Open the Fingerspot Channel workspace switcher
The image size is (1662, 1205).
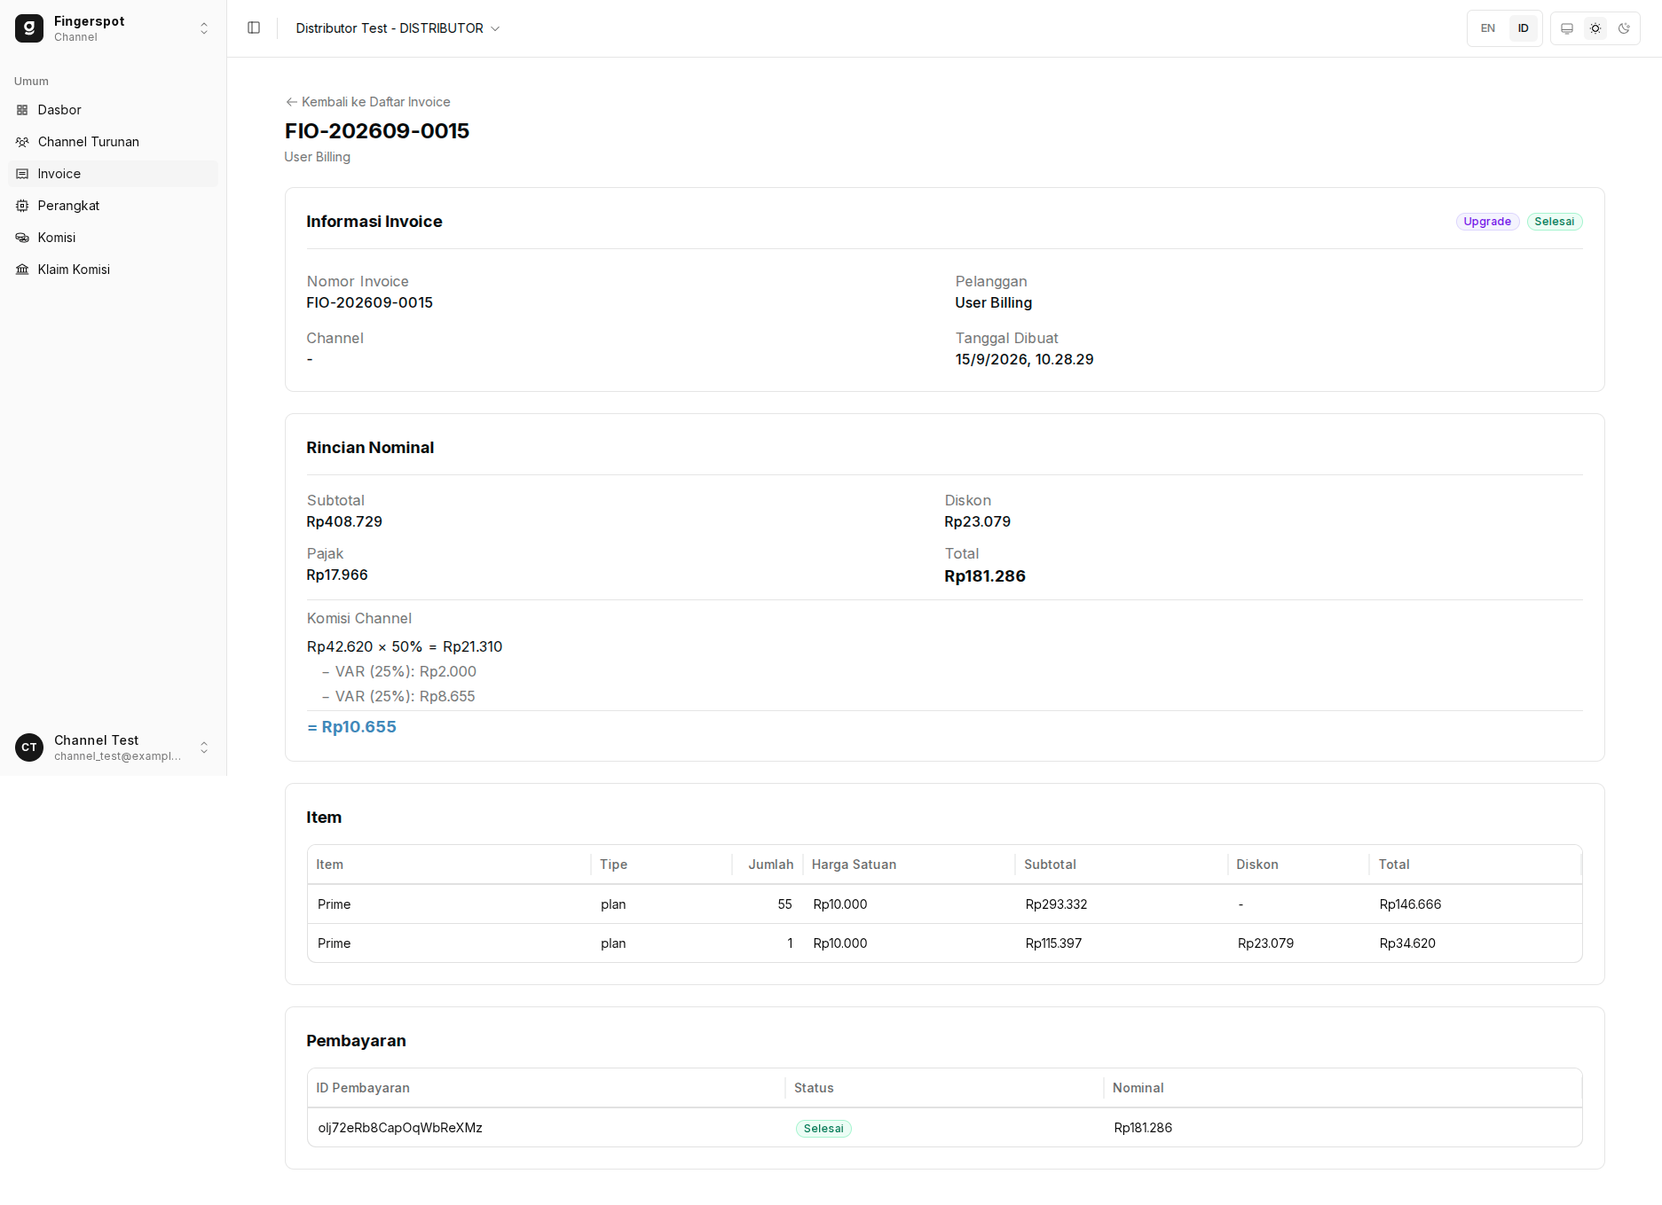pos(114,28)
